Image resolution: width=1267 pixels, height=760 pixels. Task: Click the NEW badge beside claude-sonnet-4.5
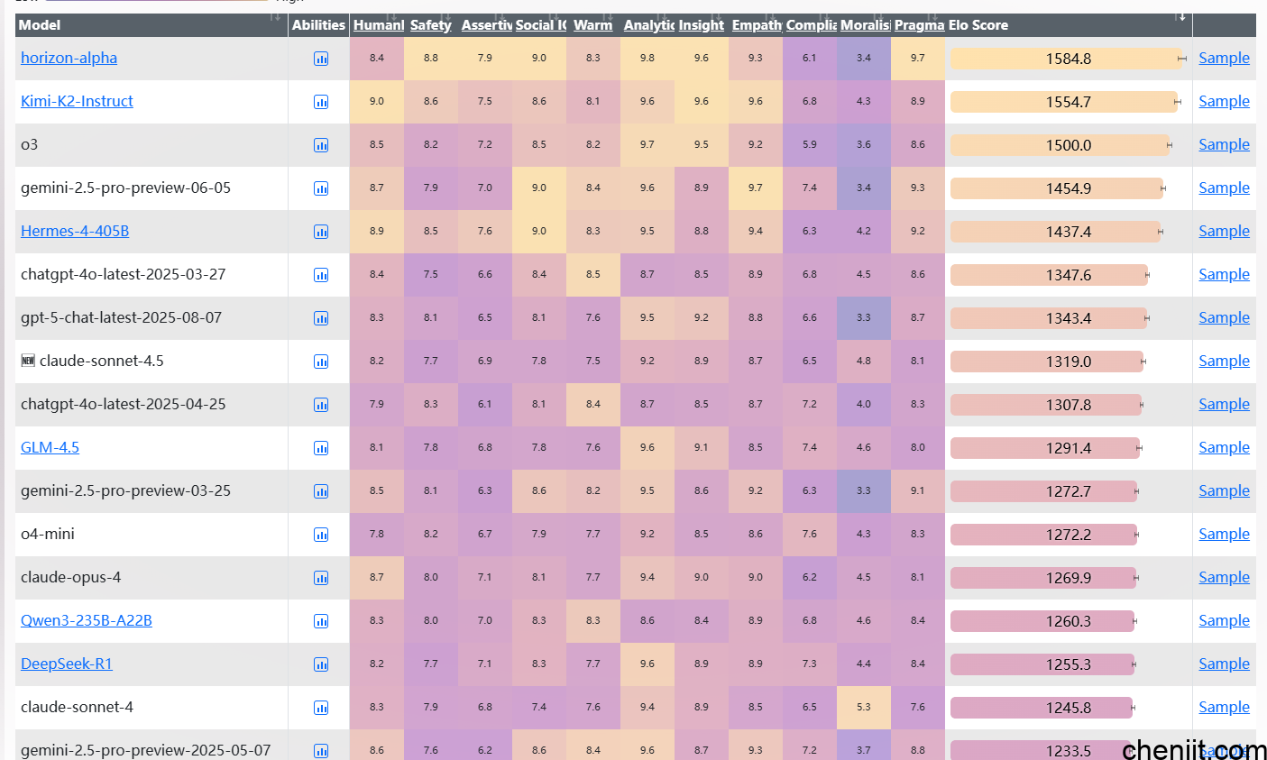tap(28, 361)
